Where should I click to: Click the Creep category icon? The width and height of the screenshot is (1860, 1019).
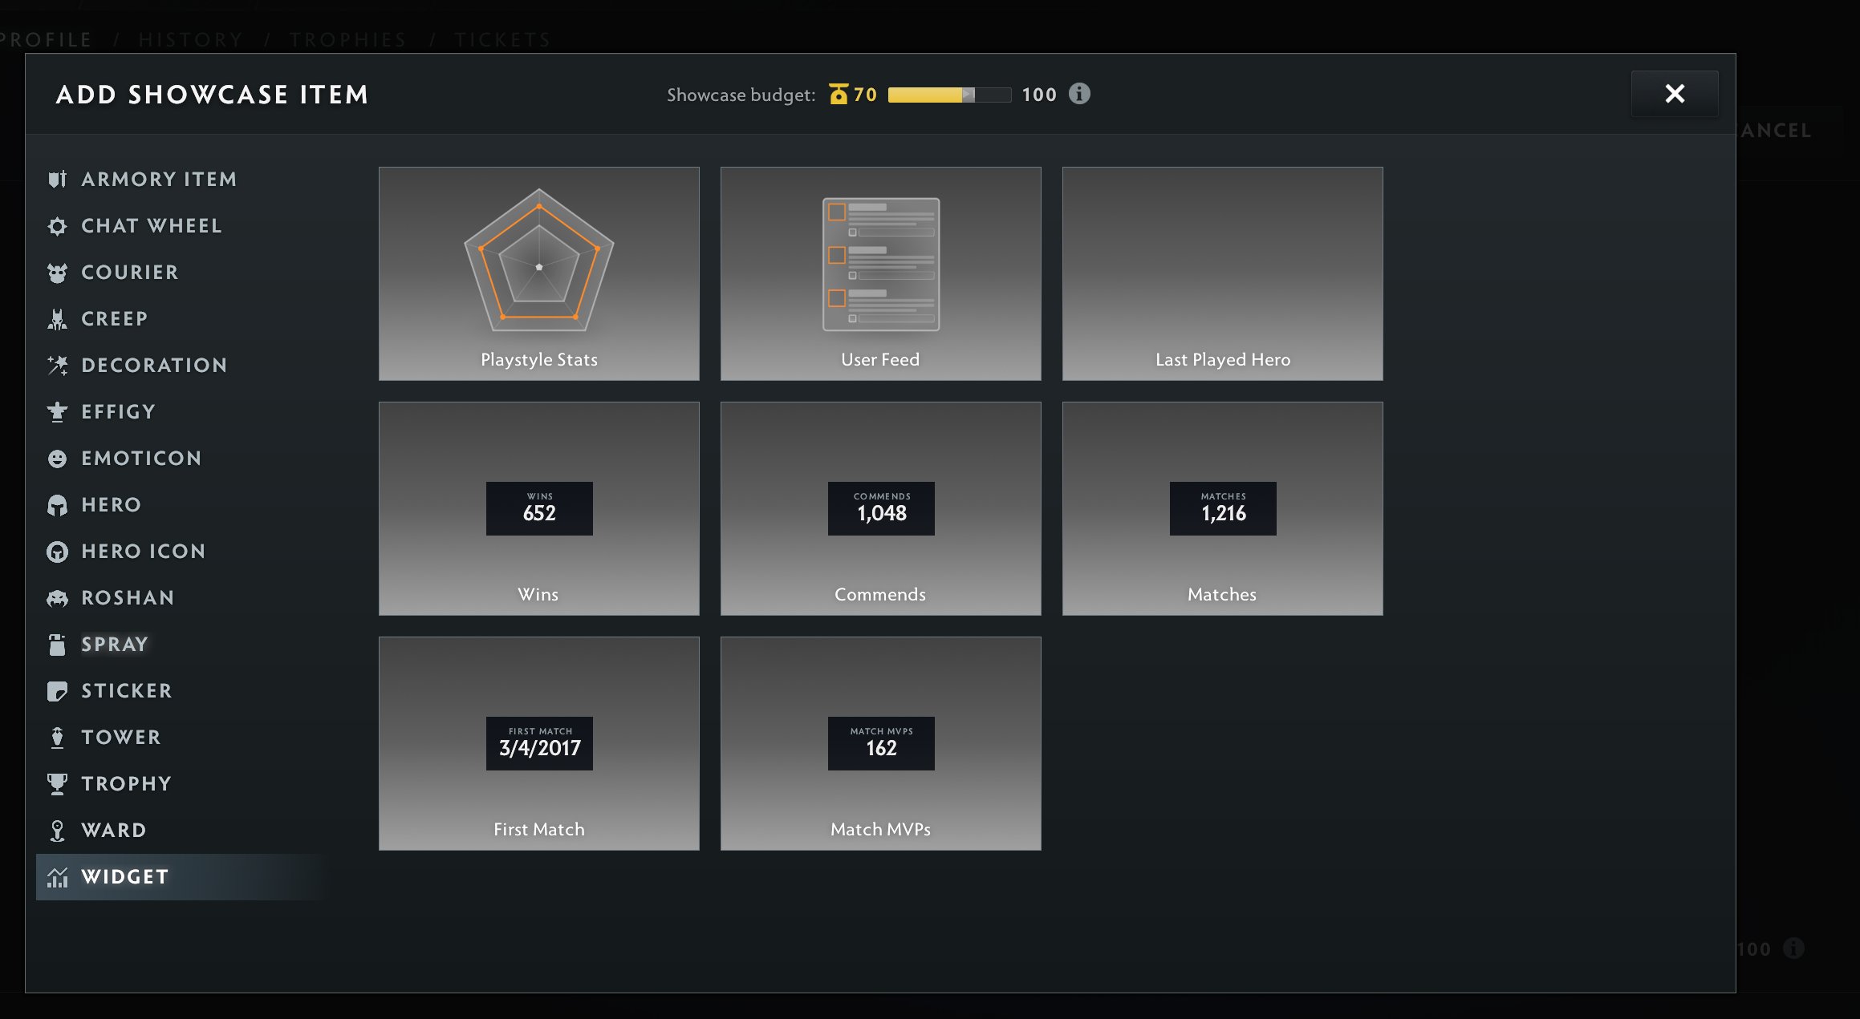tap(57, 319)
